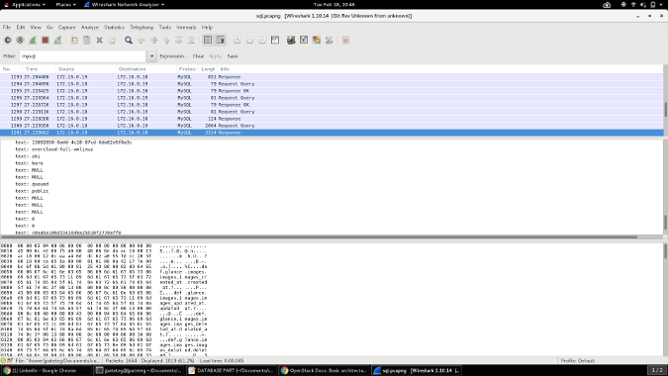The width and height of the screenshot is (668, 376).
Task: Select the highlighted packet with length 3314
Action: pyautogui.click(x=332, y=133)
